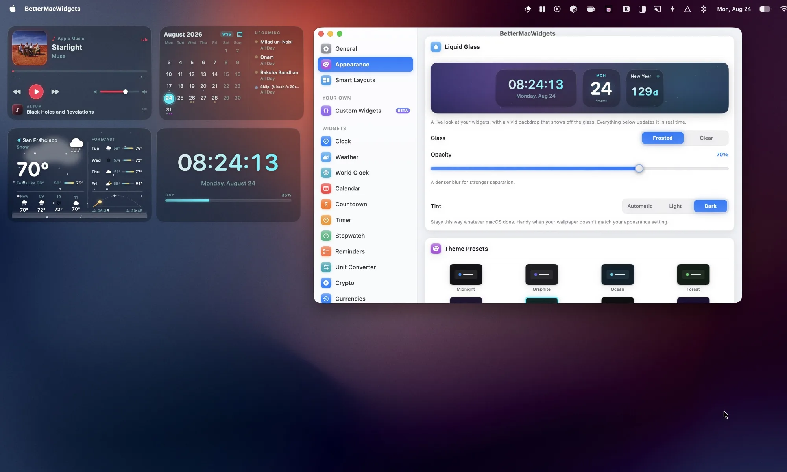Select the 31st in the August 2026 calendar
The width and height of the screenshot is (787, 472).
(169, 110)
